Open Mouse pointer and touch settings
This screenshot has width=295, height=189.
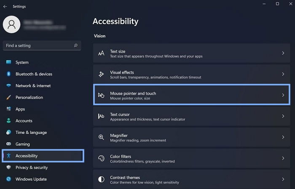coord(191,95)
